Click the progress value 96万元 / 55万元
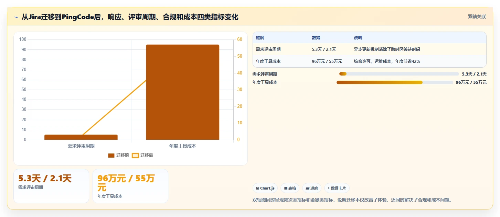This screenshot has height=217, width=500. click(x=471, y=82)
